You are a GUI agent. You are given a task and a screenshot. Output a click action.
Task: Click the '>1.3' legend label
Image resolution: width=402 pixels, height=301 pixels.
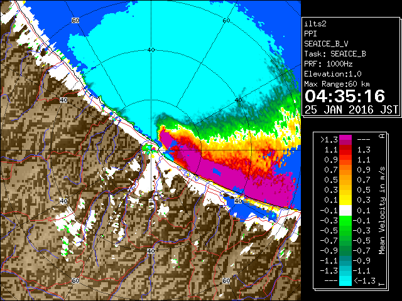coord(329,140)
